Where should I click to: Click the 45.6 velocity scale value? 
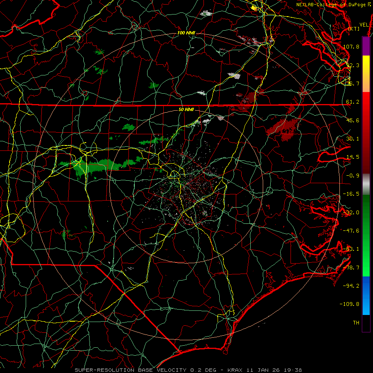point(353,120)
